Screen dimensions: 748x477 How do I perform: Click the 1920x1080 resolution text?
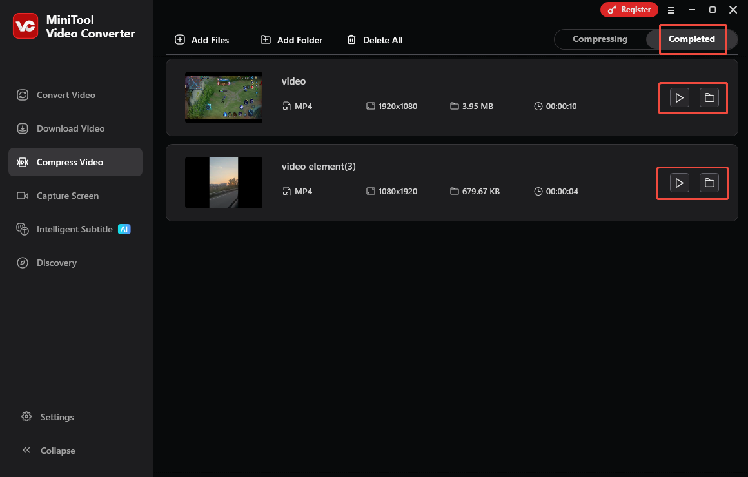[398, 106]
